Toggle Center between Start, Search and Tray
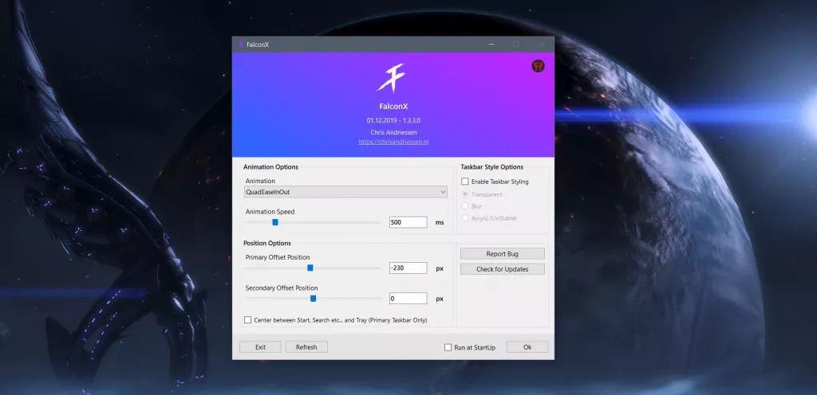This screenshot has width=817, height=395. click(x=247, y=320)
